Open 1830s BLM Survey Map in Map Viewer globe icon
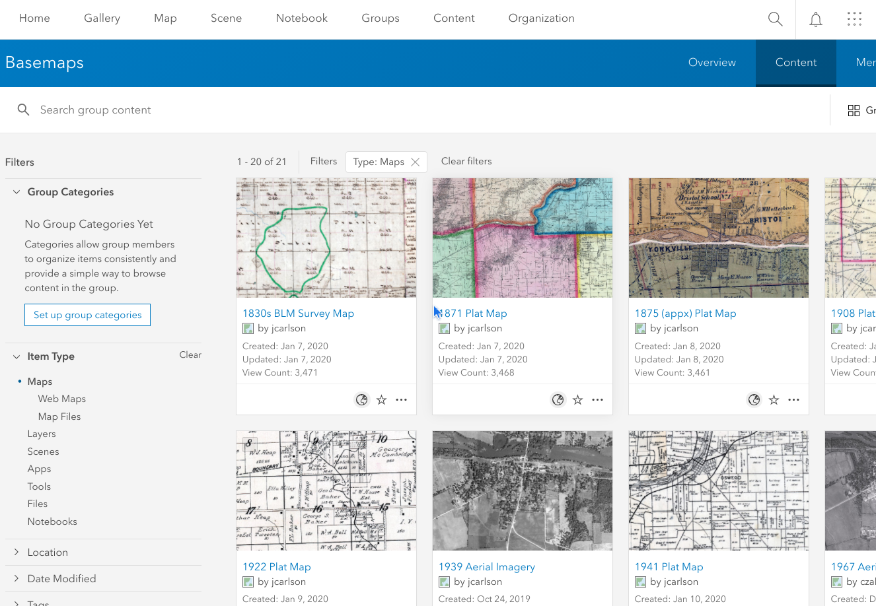Screen dimensions: 876x606 click(x=361, y=399)
